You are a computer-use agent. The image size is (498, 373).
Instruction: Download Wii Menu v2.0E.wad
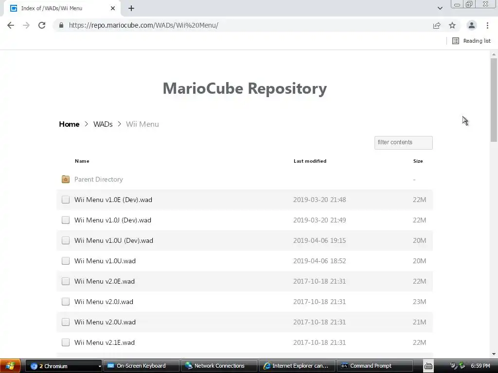pyautogui.click(x=105, y=281)
